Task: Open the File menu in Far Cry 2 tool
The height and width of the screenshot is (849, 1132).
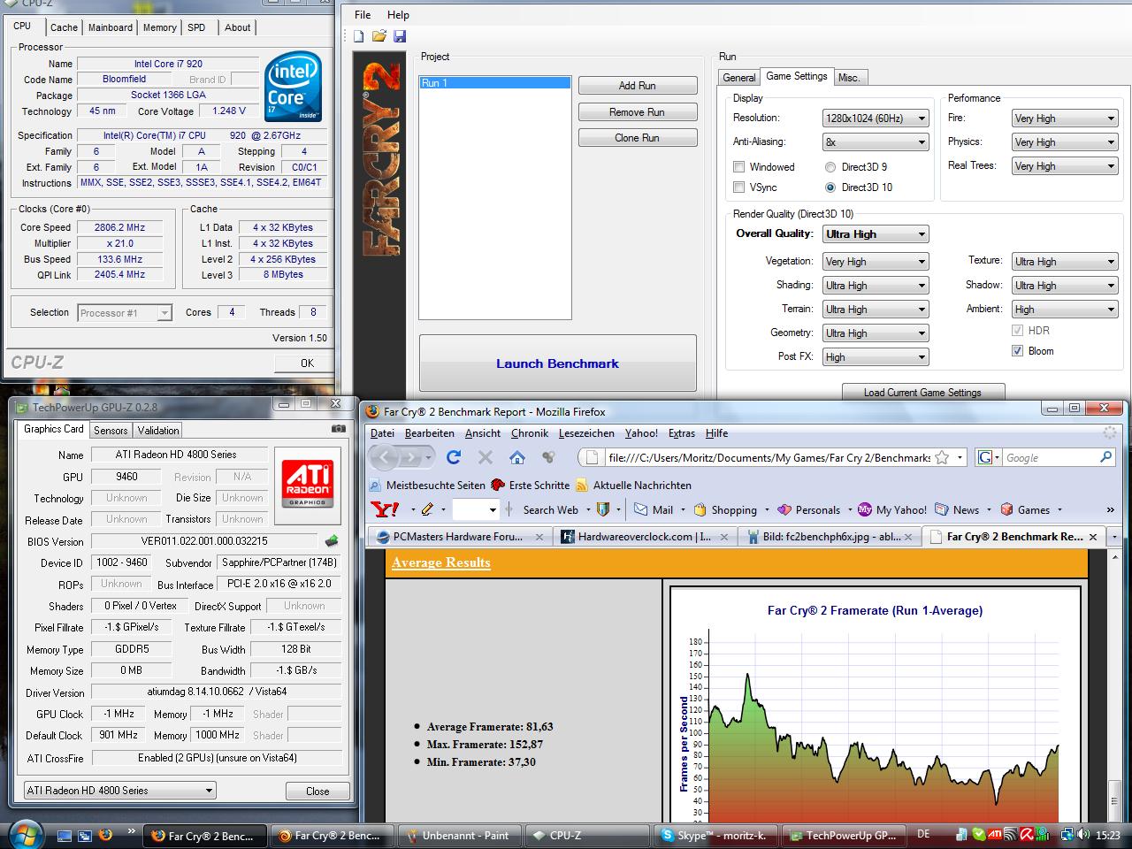Action: (x=363, y=15)
